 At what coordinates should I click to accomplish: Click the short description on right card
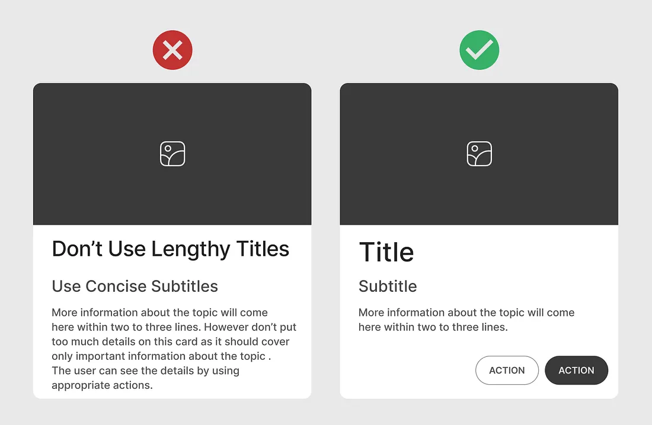coord(466,320)
